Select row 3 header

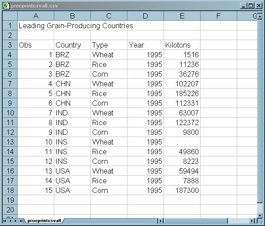click(x=10, y=45)
